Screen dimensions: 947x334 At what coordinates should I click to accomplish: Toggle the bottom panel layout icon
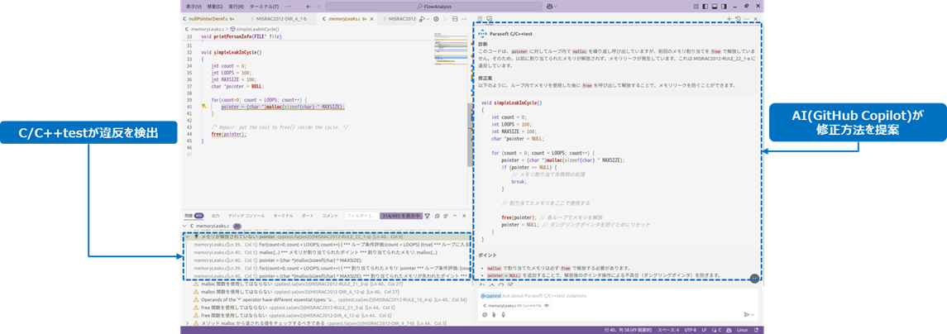(714, 6)
